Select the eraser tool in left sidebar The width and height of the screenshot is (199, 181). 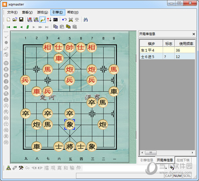[x=6, y=48]
